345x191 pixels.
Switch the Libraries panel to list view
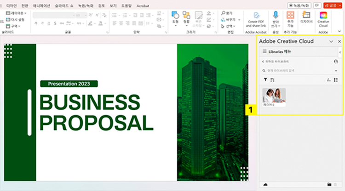pos(336,80)
